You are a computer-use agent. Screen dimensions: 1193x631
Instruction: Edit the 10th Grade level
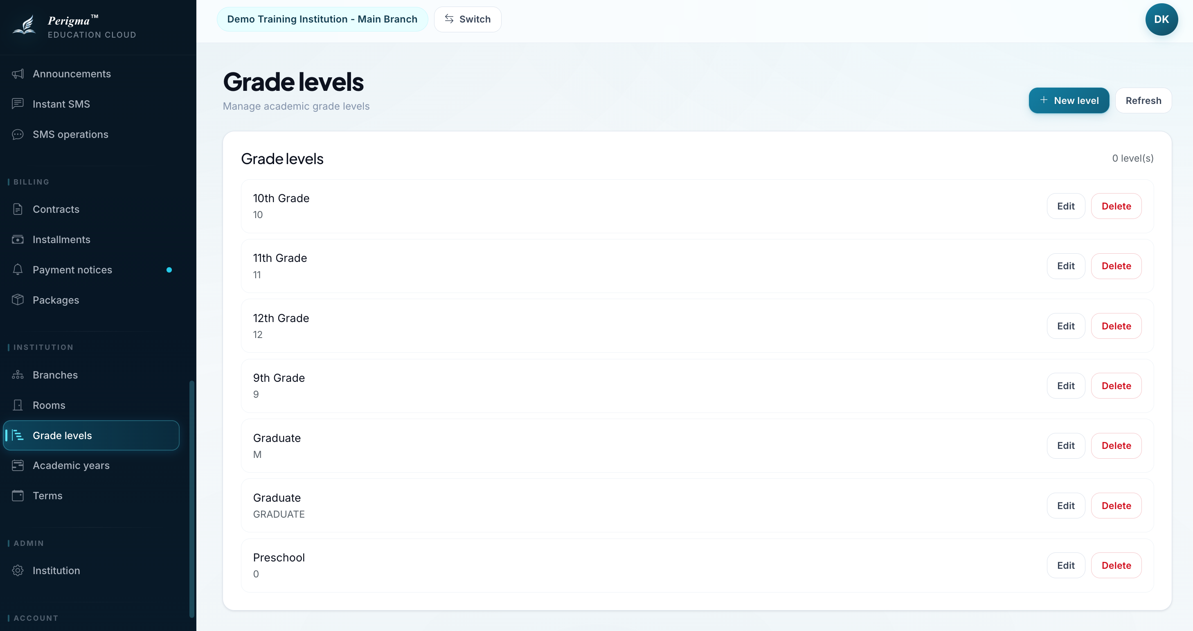point(1066,206)
